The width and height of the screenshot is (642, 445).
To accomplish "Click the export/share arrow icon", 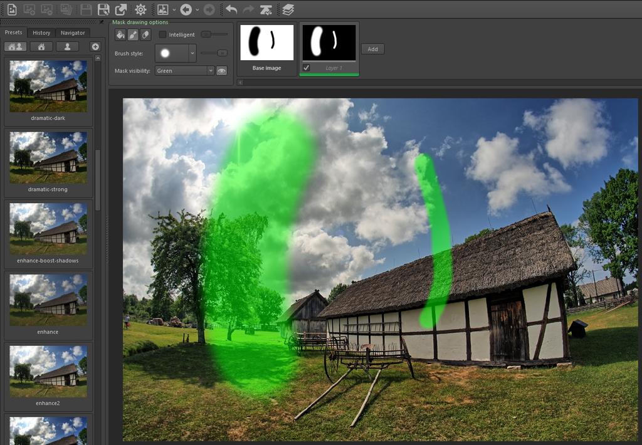I will tap(121, 9).
